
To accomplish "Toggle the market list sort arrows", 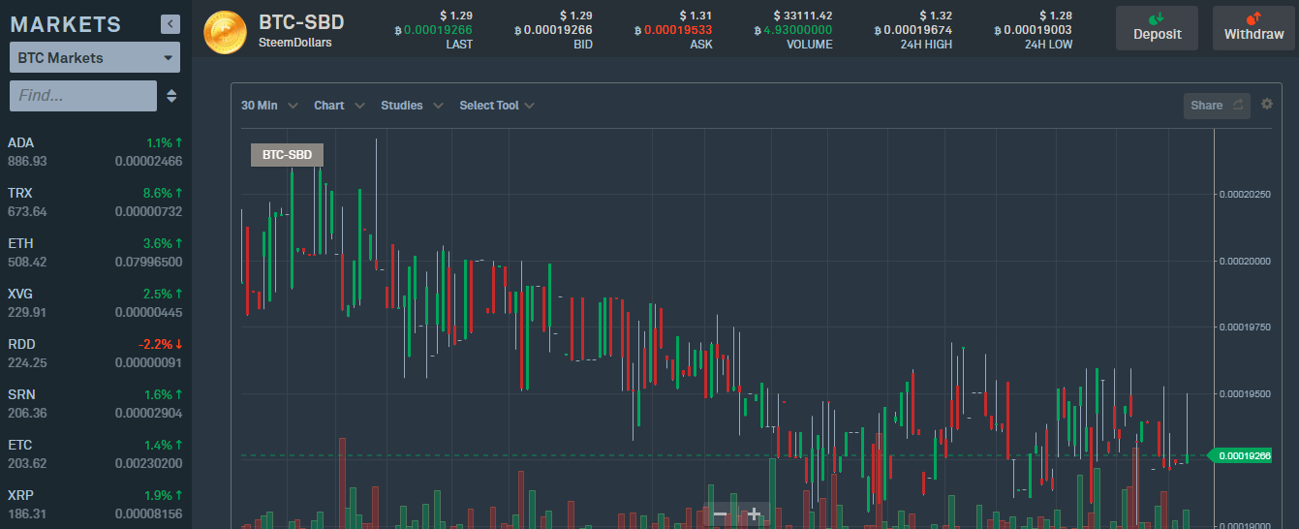I will (171, 96).
